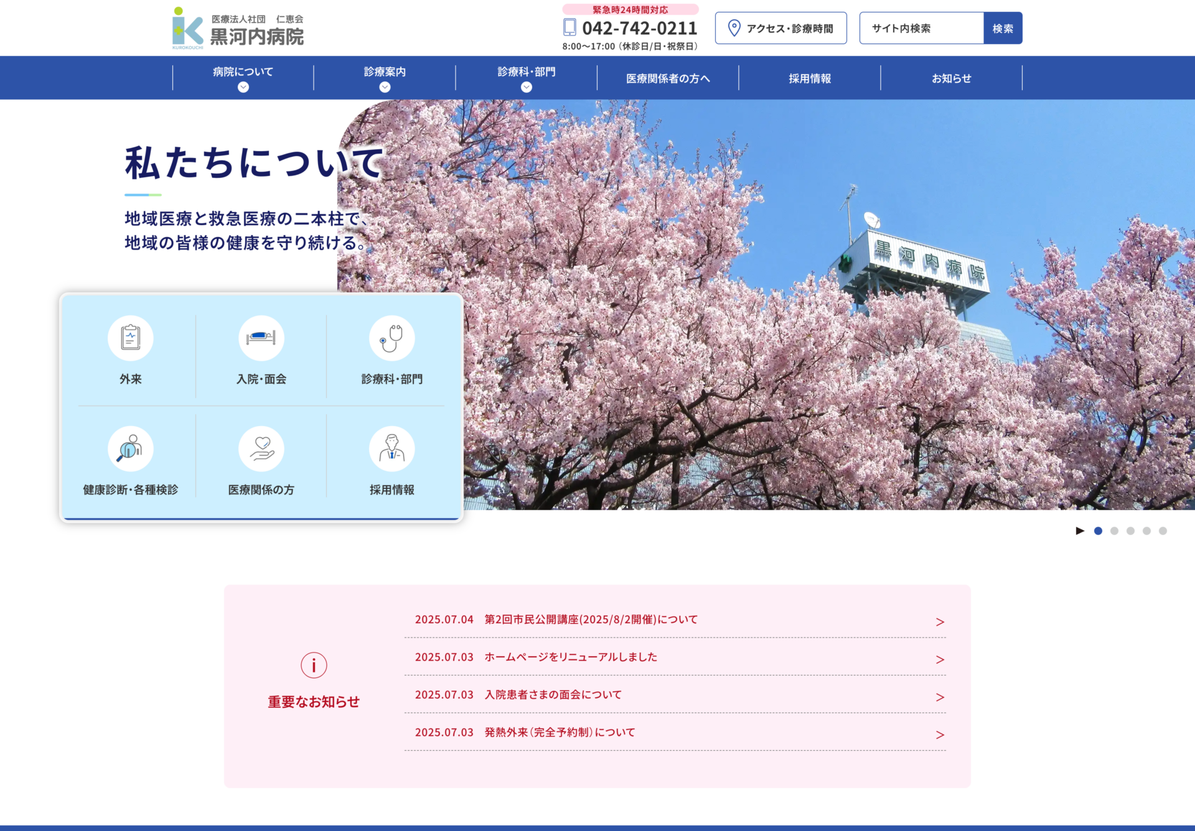Image resolution: width=1195 pixels, height=831 pixels.
Task: Open 診療科・部門 via stethoscope icon
Action: [x=391, y=338]
